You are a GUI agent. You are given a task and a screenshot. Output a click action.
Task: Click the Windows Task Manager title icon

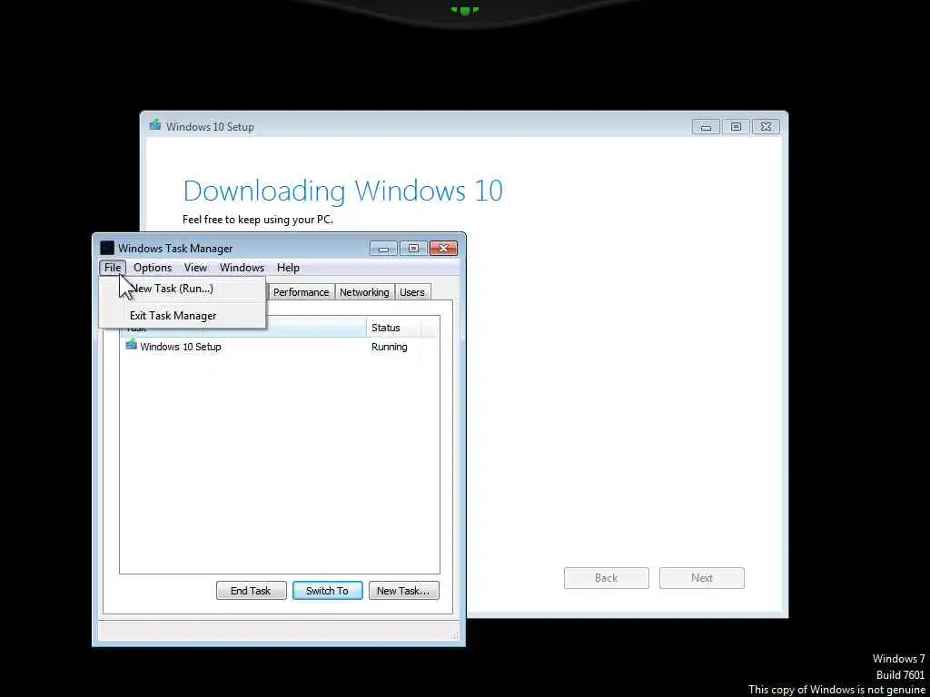point(107,248)
